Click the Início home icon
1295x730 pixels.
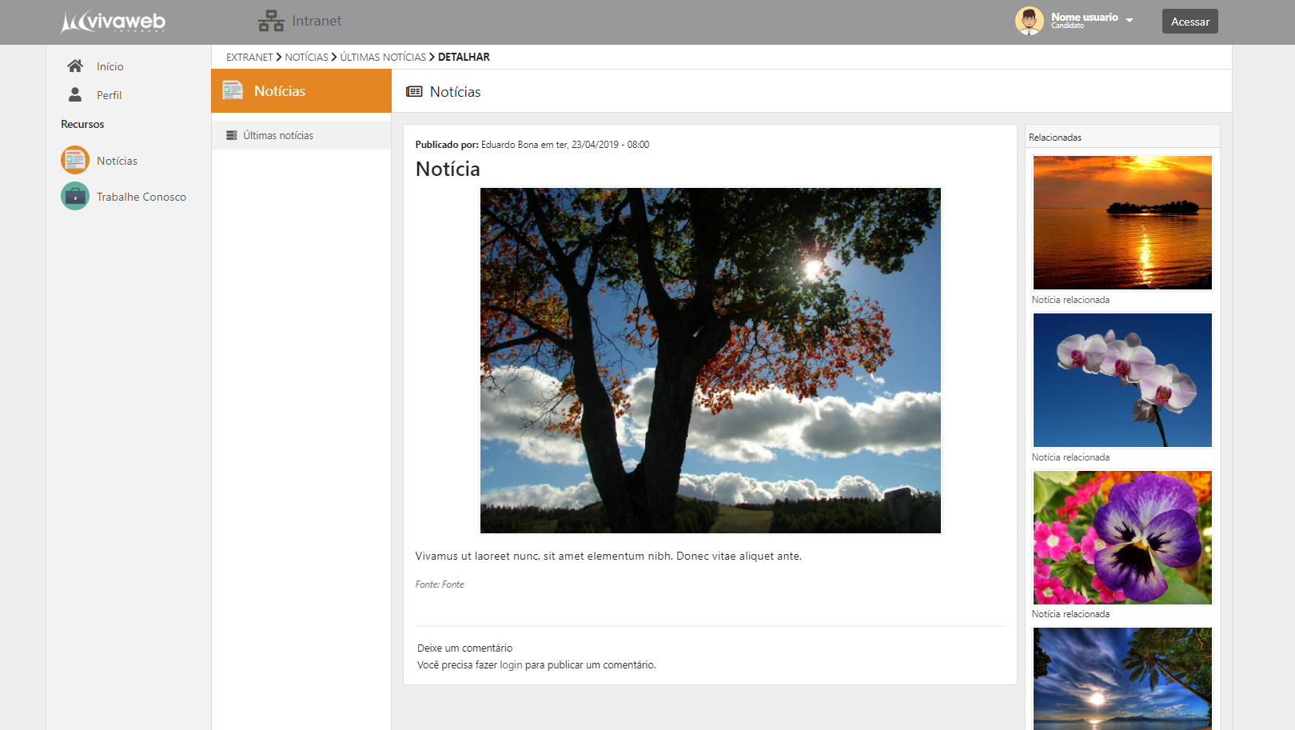tap(75, 66)
